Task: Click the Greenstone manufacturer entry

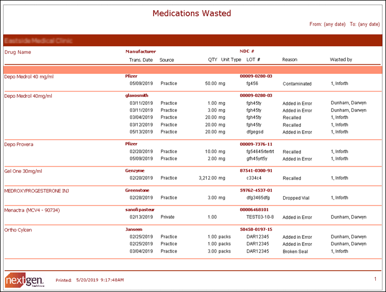Action: (137, 190)
